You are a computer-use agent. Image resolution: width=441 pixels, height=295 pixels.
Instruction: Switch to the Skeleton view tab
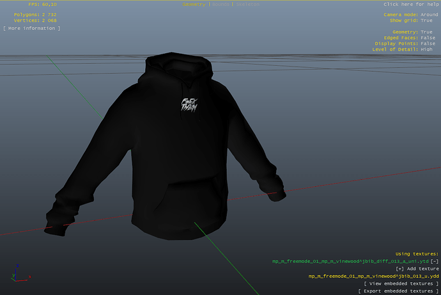click(x=248, y=4)
